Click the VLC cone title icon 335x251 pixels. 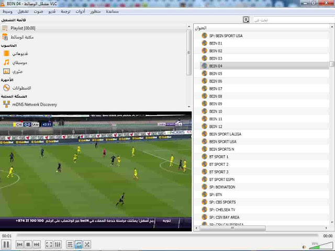click(2, 4)
